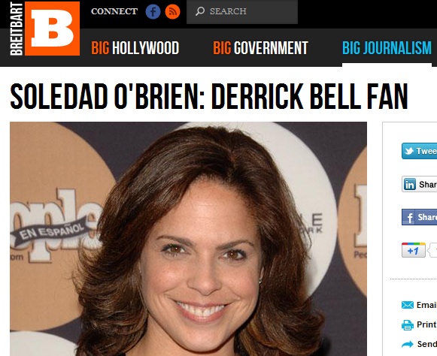
Task: Open the RSS feed icon
Action: pyautogui.click(x=172, y=12)
